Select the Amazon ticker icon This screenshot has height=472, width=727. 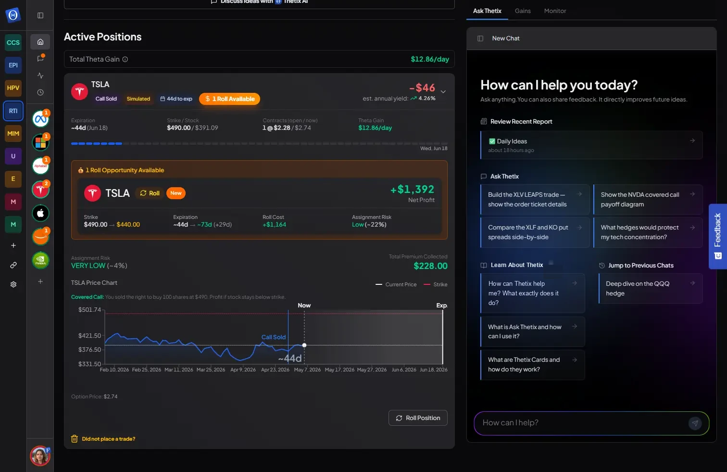coord(41,237)
